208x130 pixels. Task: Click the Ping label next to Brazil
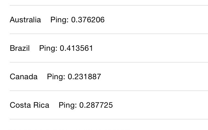click(x=48, y=48)
